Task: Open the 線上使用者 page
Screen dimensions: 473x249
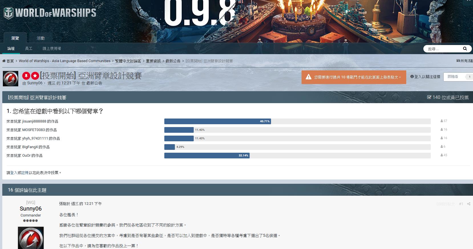Action: [x=52, y=48]
